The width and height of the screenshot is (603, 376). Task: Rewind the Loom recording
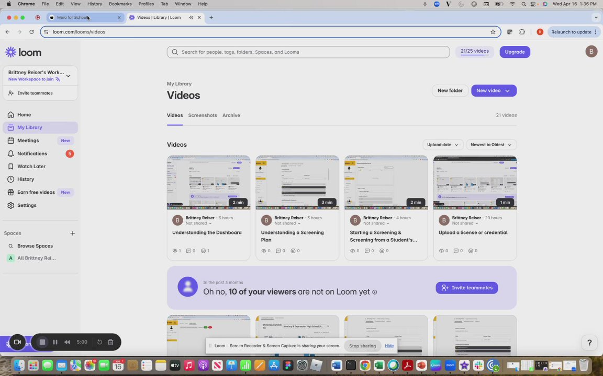pyautogui.click(x=68, y=342)
